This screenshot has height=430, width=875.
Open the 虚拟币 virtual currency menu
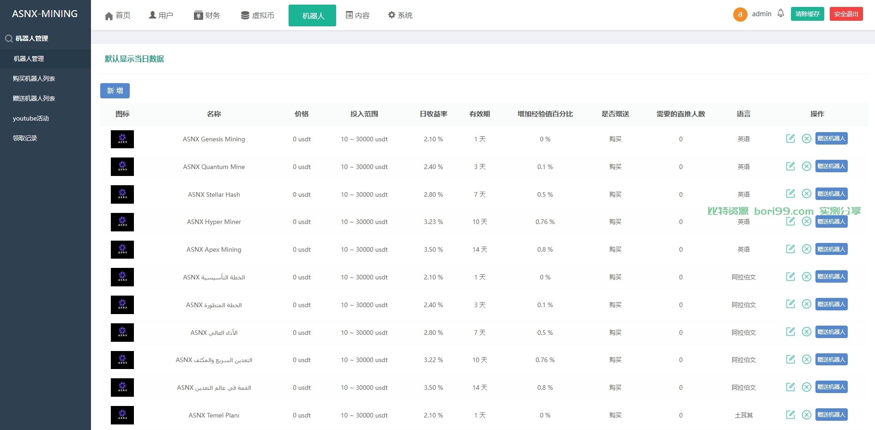click(258, 16)
